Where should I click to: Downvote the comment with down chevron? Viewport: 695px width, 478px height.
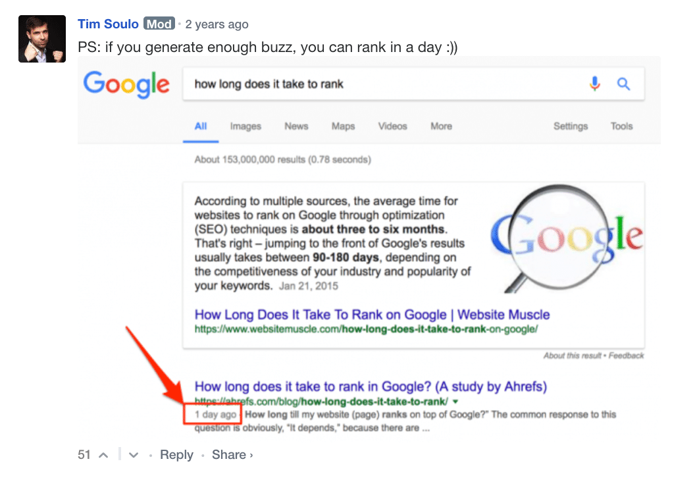point(134,455)
